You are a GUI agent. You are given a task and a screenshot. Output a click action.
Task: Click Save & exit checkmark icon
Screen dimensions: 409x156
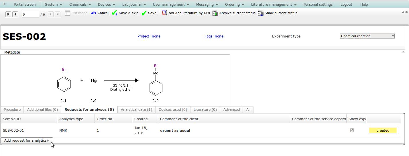[115, 13]
